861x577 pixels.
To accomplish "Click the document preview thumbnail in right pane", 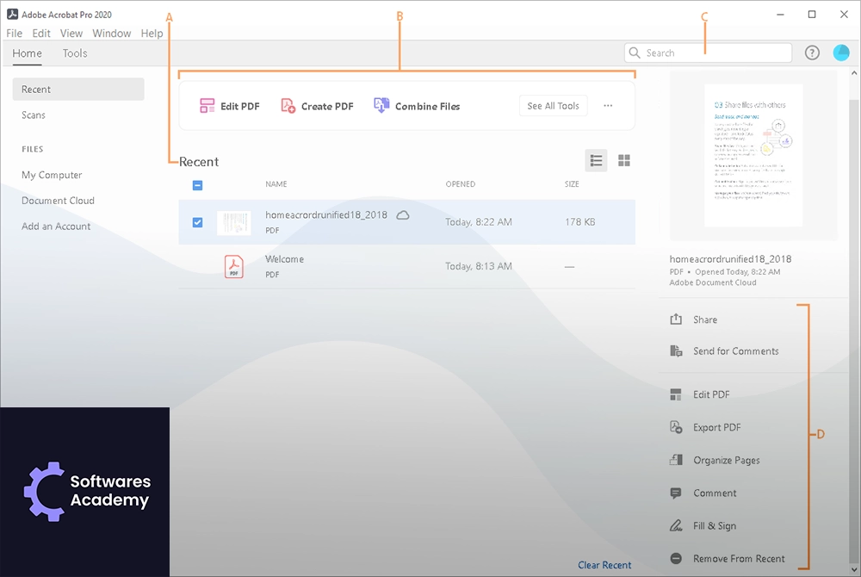I will coord(753,155).
